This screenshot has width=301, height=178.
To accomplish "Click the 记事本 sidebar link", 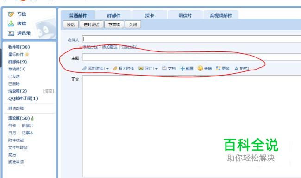I will click(28, 133).
